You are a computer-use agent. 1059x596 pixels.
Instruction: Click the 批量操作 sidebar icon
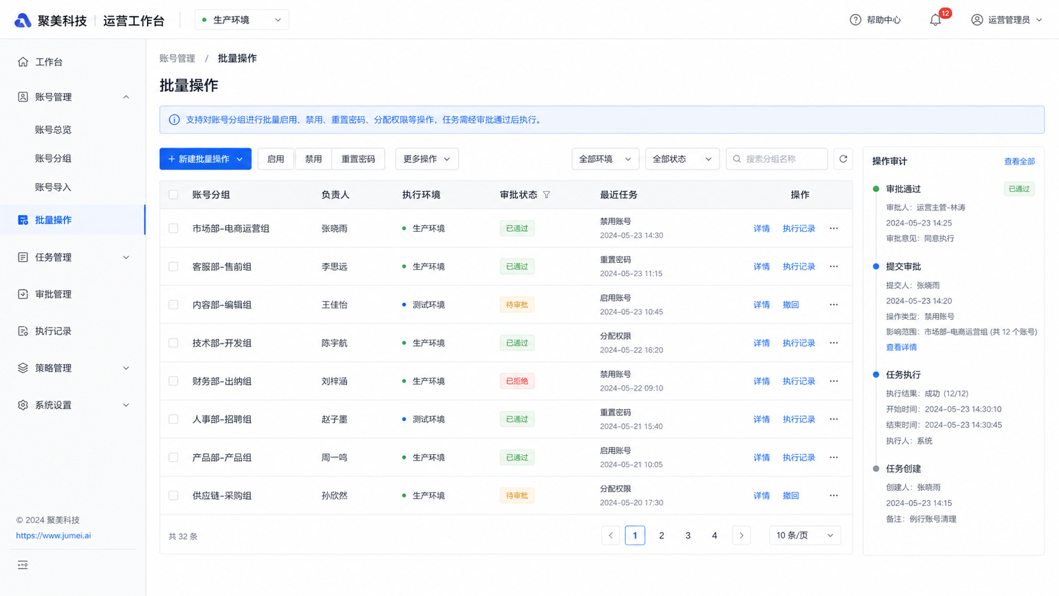(x=23, y=220)
